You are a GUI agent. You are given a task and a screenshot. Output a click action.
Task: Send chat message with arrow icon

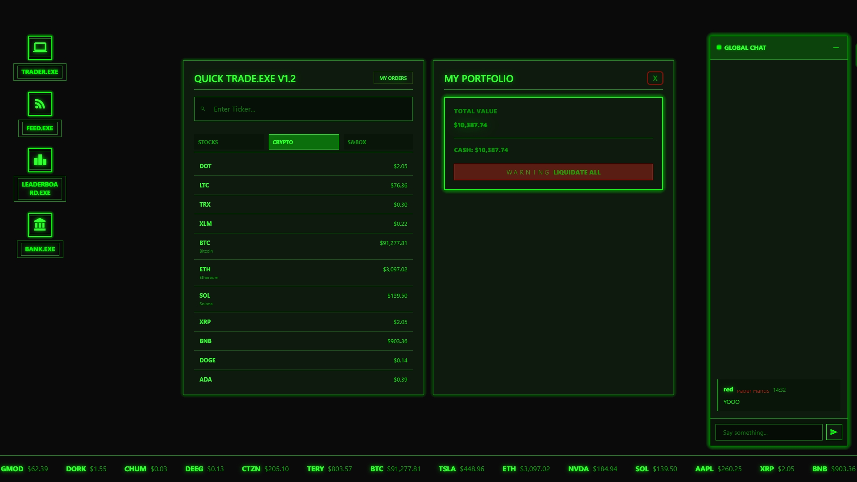(x=834, y=432)
